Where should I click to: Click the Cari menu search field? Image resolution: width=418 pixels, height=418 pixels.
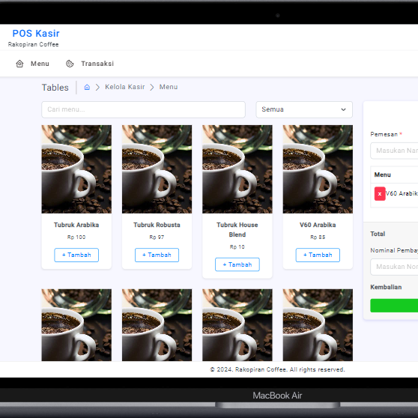click(x=143, y=109)
